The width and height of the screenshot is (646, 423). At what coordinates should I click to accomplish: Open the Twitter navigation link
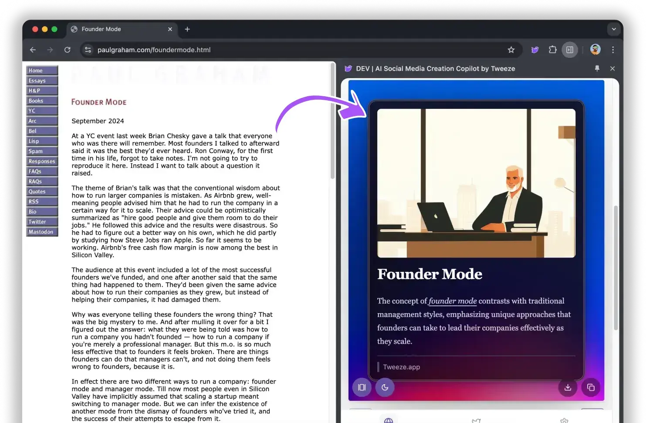[x=42, y=222]
